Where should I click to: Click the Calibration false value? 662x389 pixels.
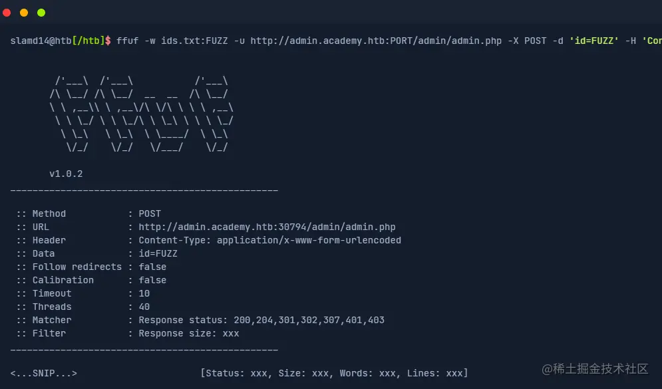click(152, 281)
